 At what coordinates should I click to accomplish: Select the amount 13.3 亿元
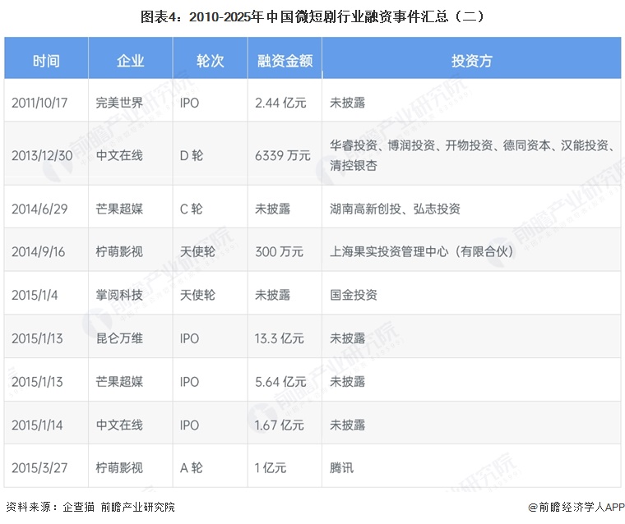[280, 338]
